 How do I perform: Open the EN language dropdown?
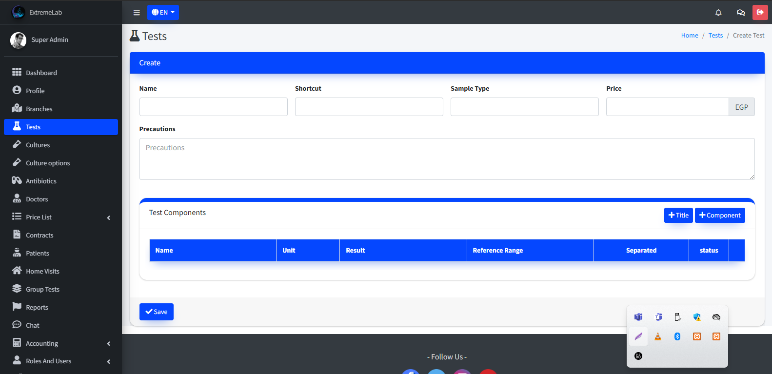click(x=163, y=13)
